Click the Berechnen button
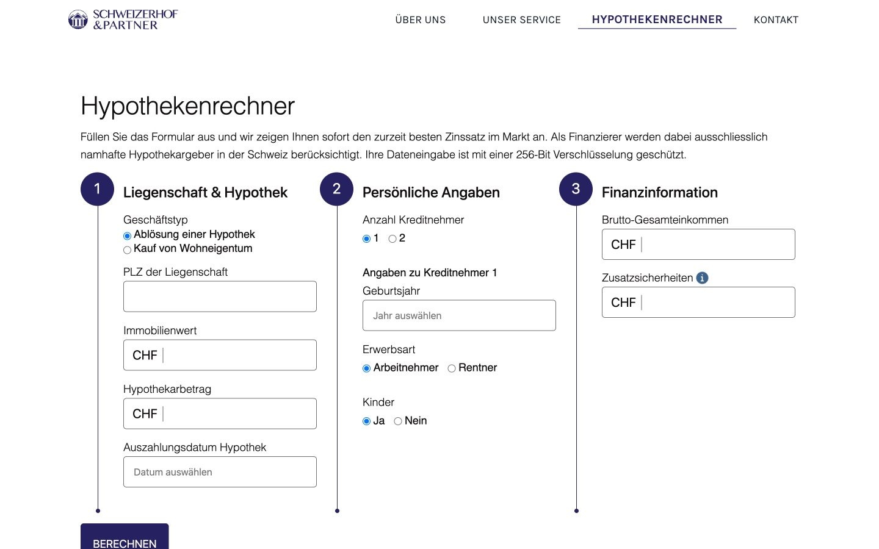 (125, 537)
